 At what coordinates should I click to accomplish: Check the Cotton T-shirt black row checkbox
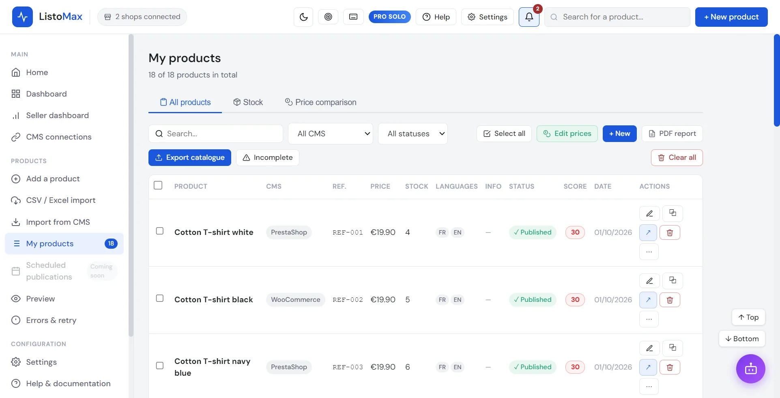[x=160, y=298]
